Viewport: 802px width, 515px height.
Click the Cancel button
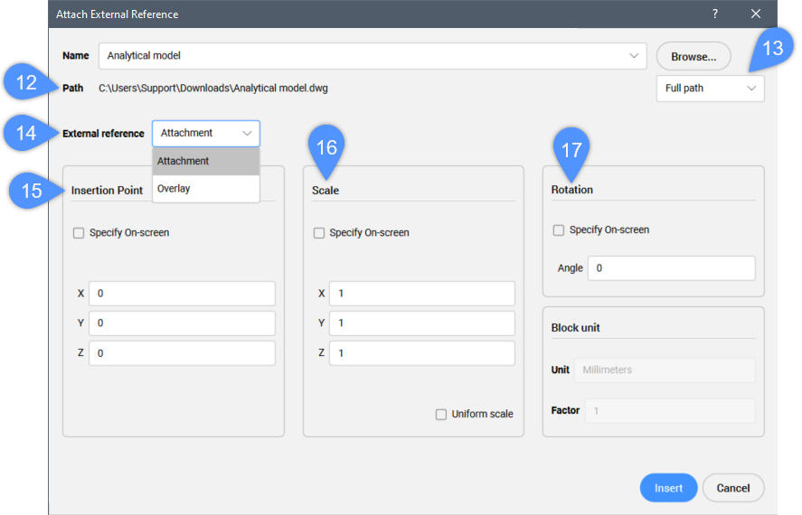[x=733, y=488]
